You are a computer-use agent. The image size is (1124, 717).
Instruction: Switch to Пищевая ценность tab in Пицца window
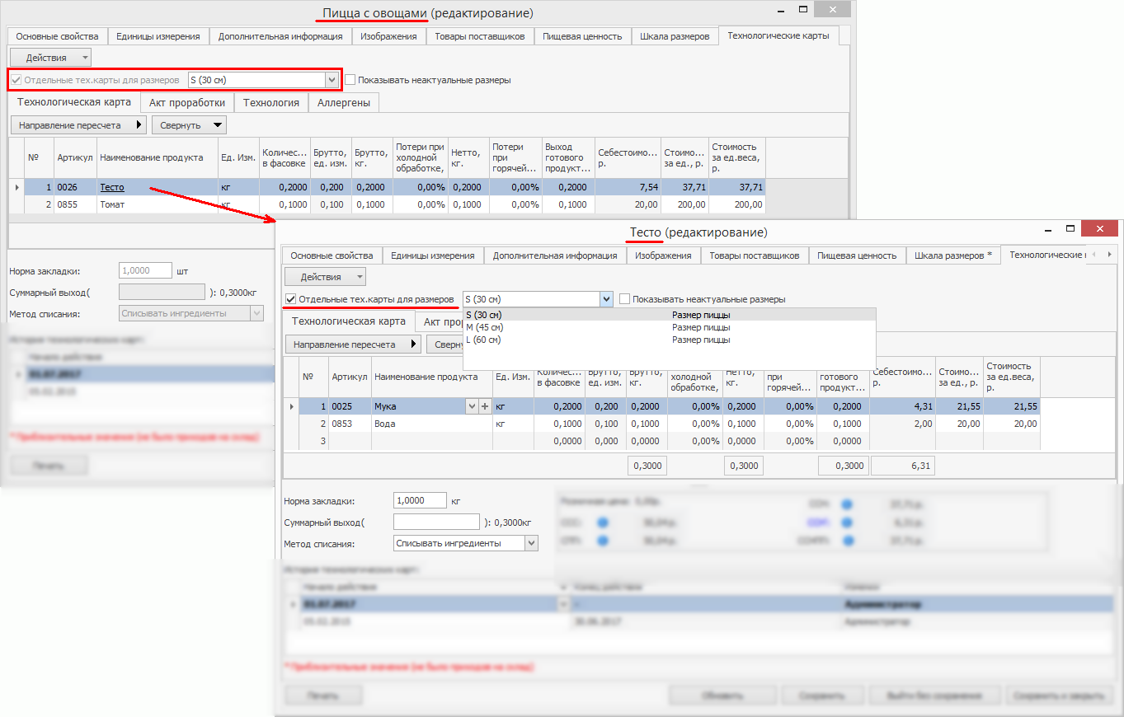(583, 36)
